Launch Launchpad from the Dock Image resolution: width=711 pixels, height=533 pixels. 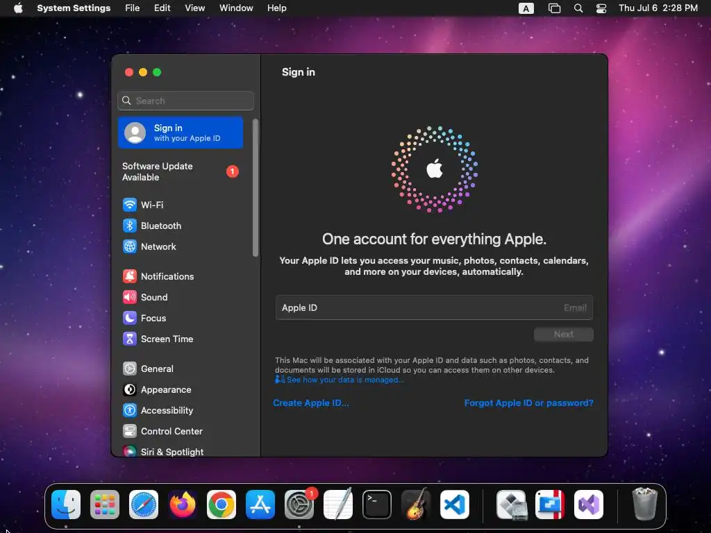tap(105, 505)
